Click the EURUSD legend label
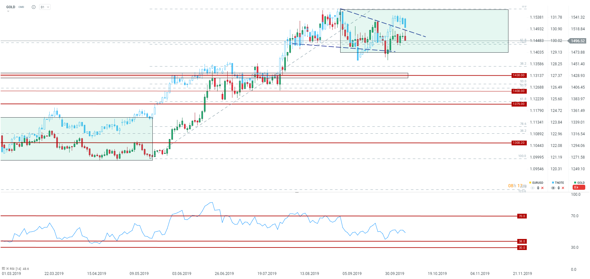 coord(538,183)
